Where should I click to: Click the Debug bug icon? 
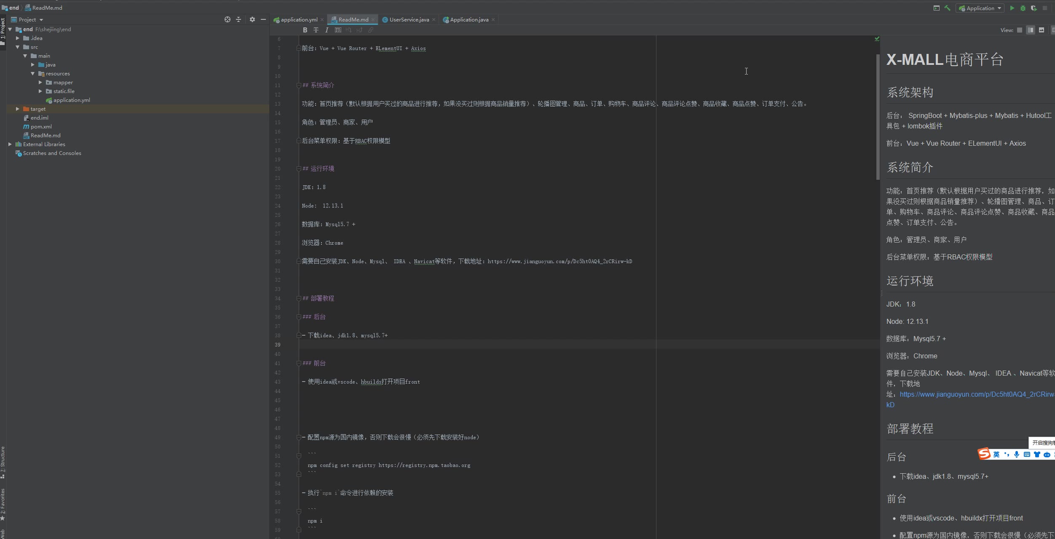[x=1023, y=8]
